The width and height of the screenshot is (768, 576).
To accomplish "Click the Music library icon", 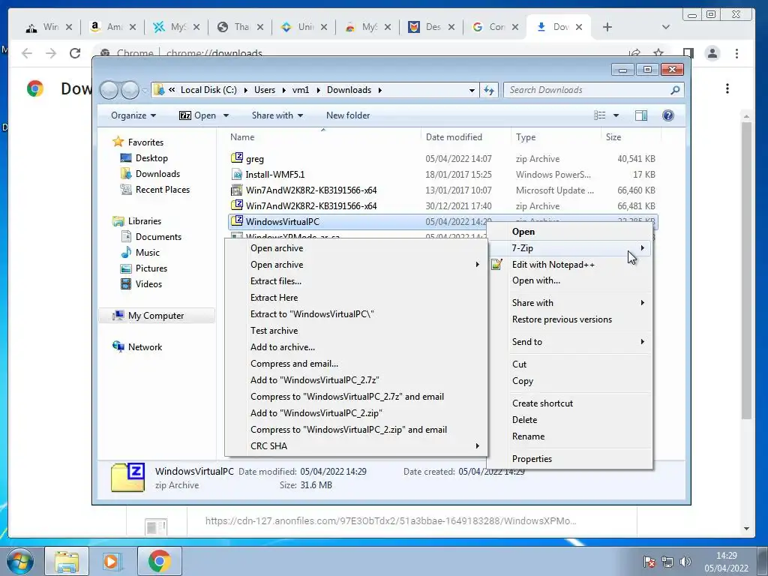I will coord(126,252).
